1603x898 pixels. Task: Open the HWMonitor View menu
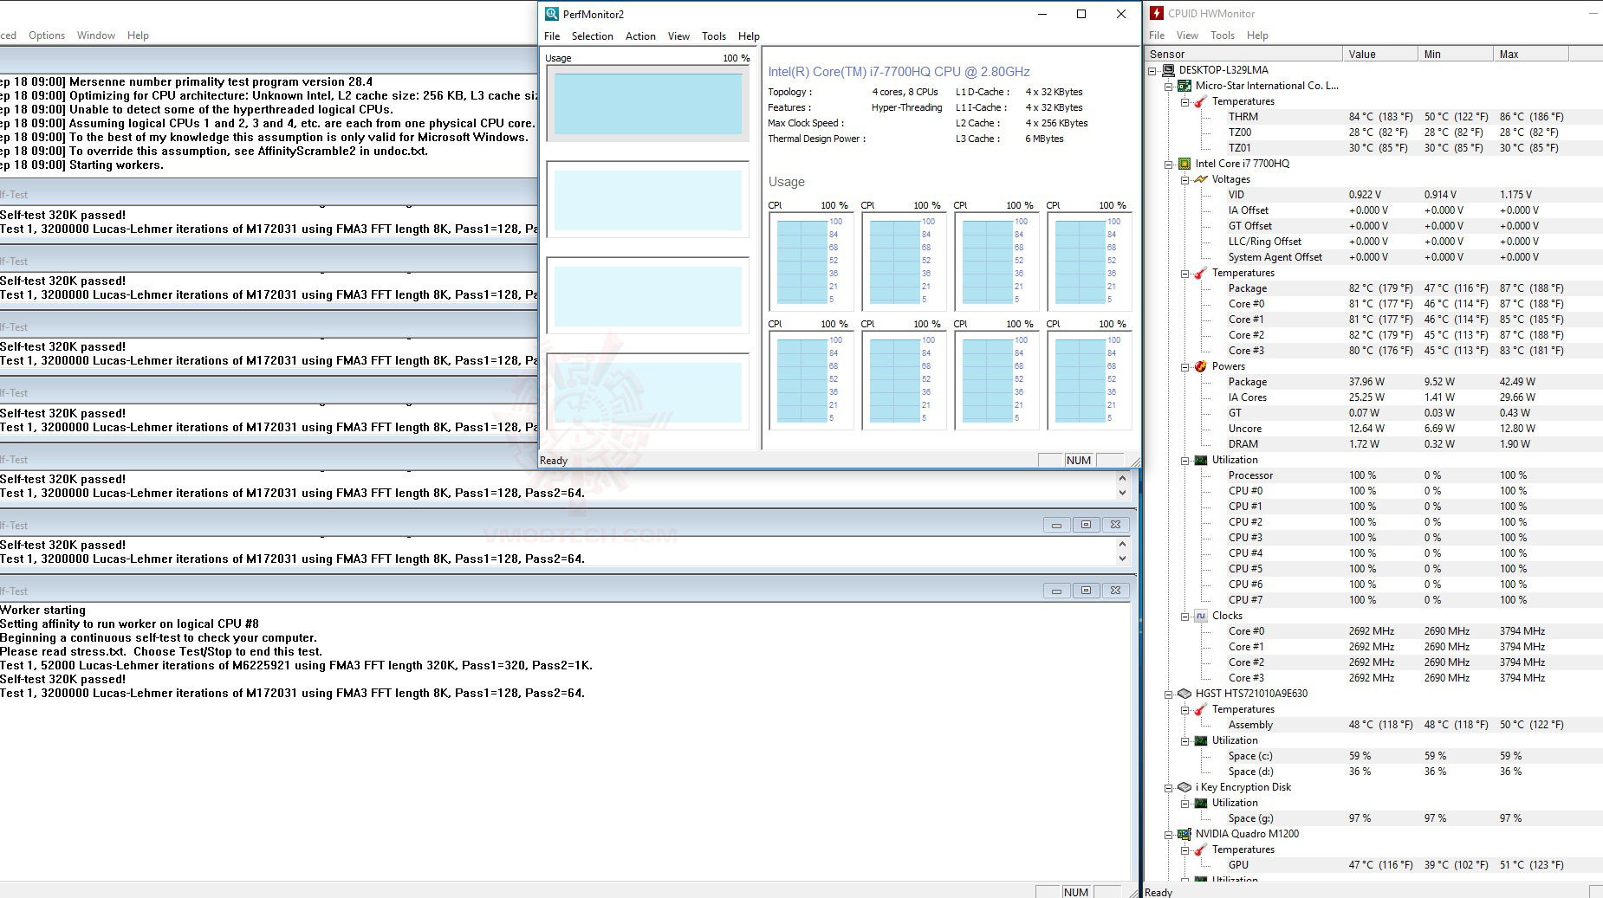point(1187,36)
